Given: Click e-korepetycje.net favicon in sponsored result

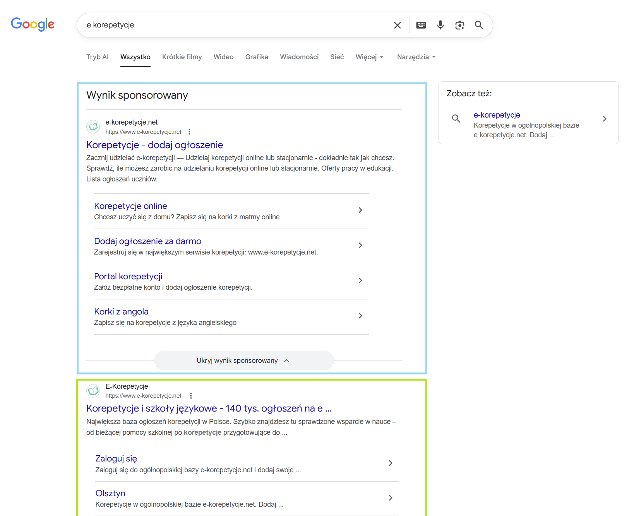Looking at the screenshot, I should coord(93,126).
